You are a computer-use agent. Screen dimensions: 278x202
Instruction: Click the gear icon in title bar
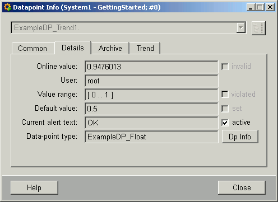pos(7,7)
